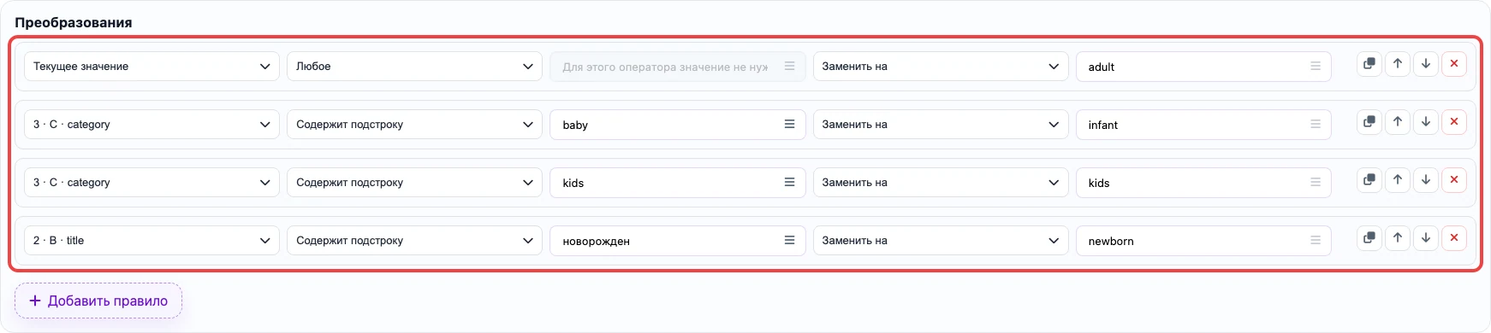The image size is (1491, 333).
Task: Open Заменить на dropdown in the kids row
Action: coord(941,183)
